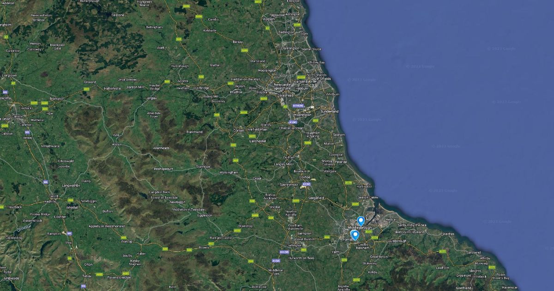The height and width of the screenshot is (291, 554).
Task: Select the Great Ayton label
Action: coord(379,256)
